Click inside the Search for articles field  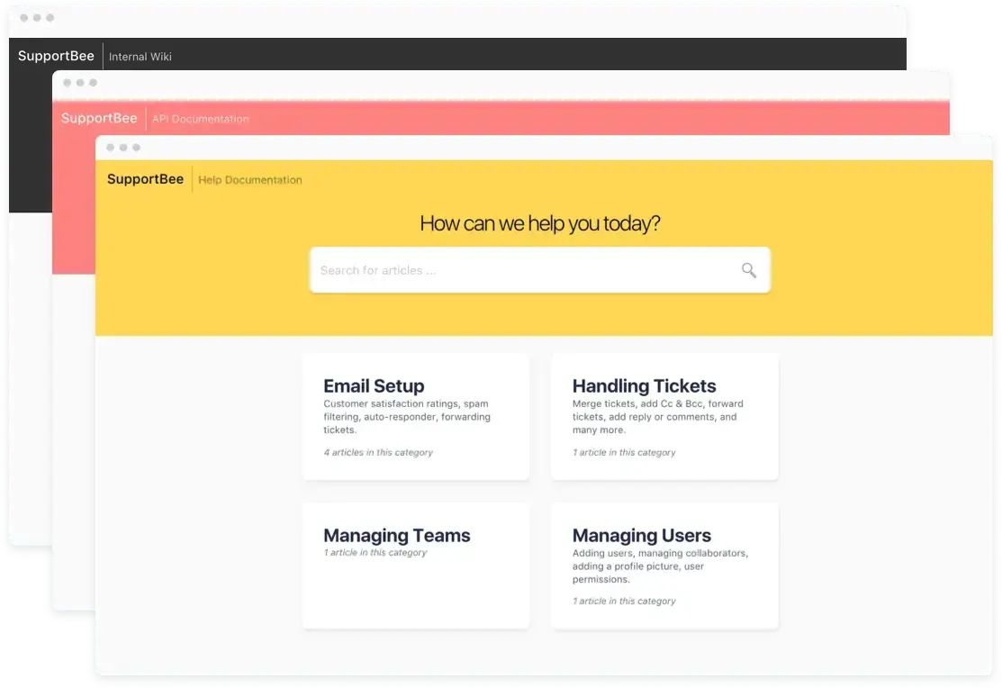point(450,270)
